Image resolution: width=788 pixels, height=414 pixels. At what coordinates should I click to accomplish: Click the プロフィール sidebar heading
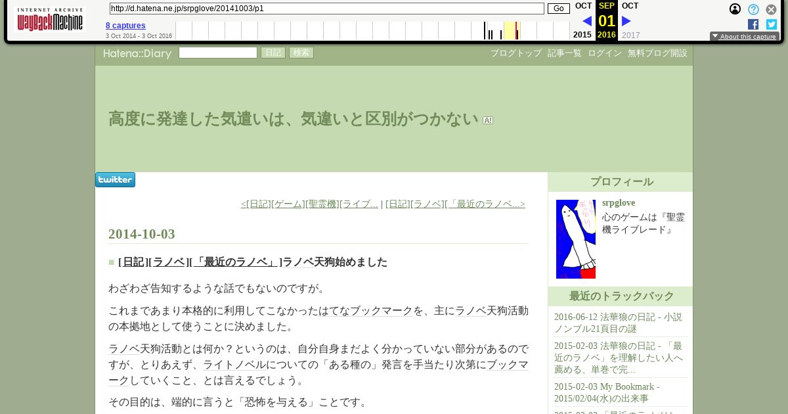point(621,182)
